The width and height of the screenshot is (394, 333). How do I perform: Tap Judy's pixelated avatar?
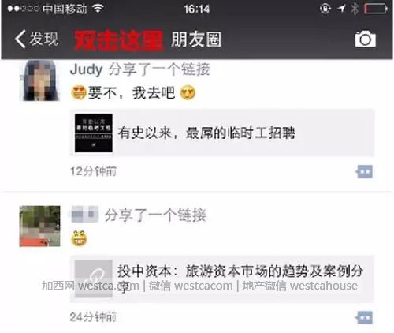coord(39,80)
